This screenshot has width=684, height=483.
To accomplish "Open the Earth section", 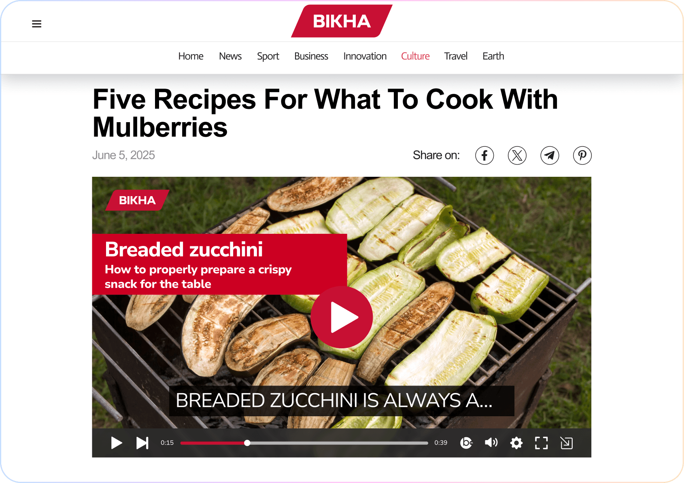I will [493, 56].
